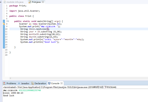Select the Frist.java editor tab
Screen dimensions: 148x102
36,2
